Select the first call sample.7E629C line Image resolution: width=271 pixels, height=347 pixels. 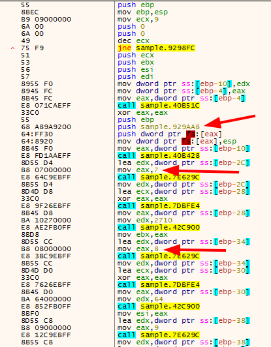(159, 177)
